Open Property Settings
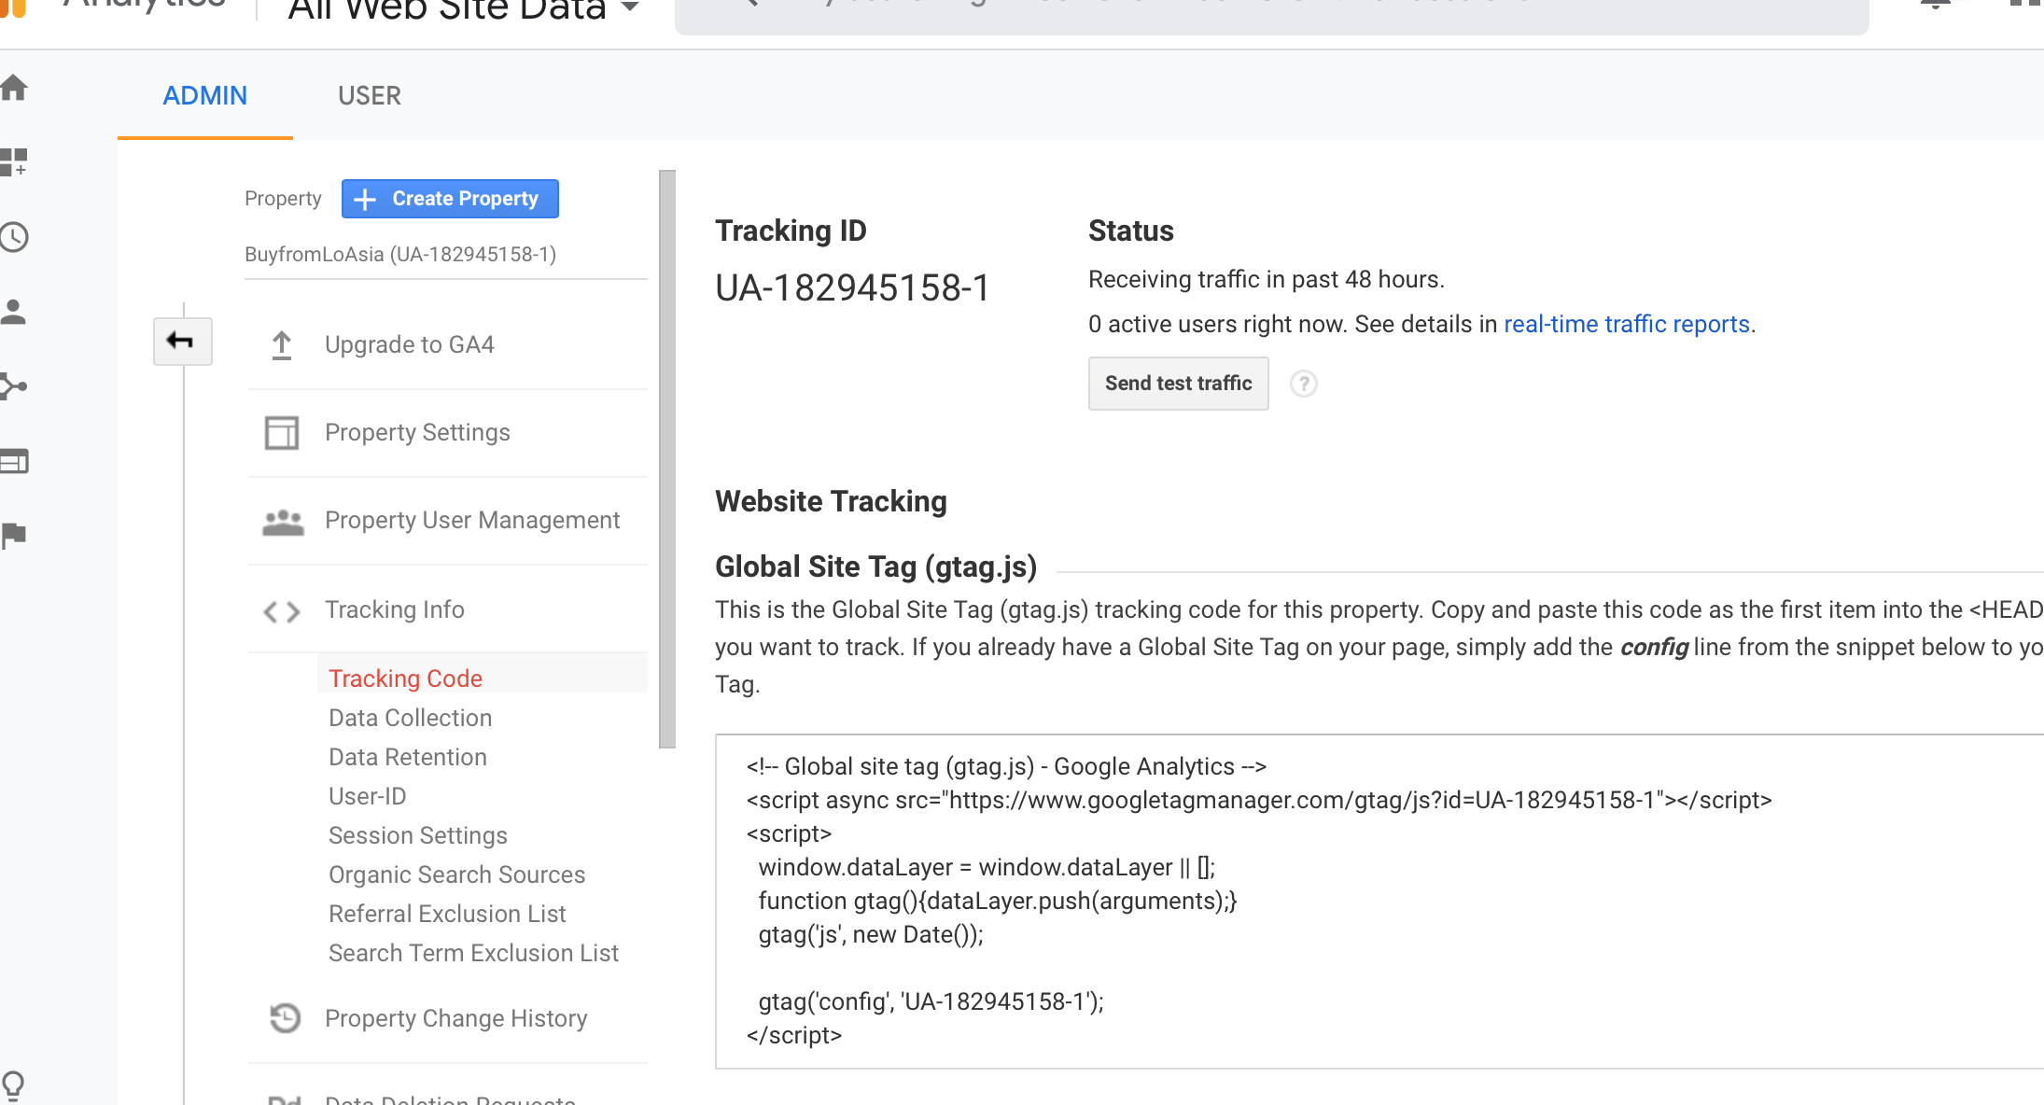Screen dimensions: 2044x1105 pos(417,432)
